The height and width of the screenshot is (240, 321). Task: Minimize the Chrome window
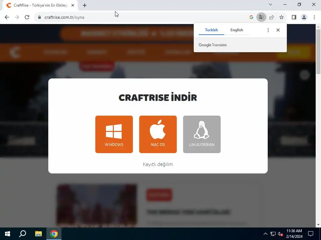tap(285, 4)
